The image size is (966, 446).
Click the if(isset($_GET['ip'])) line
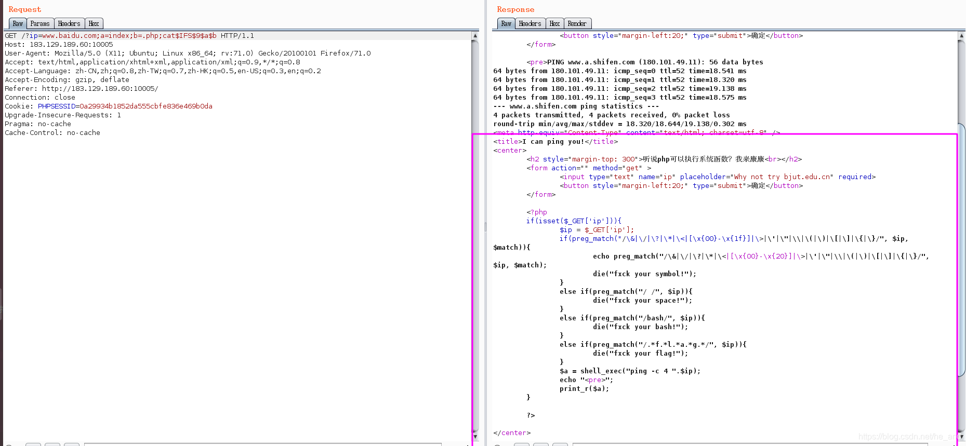[574, 221]
